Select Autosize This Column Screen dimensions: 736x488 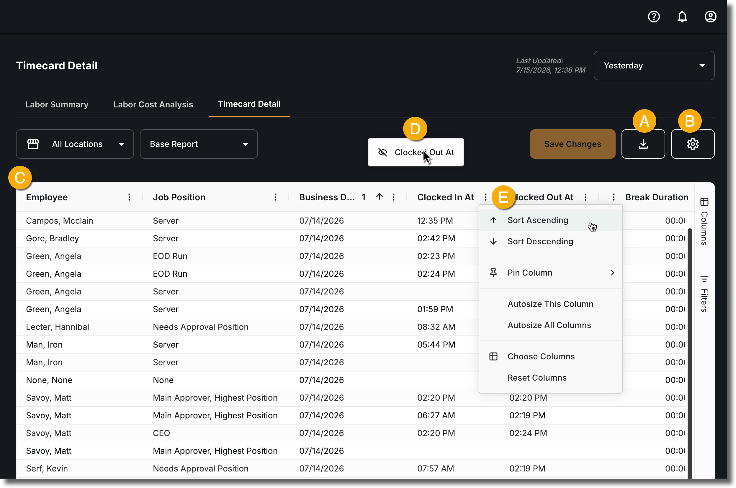coord(550,304)
